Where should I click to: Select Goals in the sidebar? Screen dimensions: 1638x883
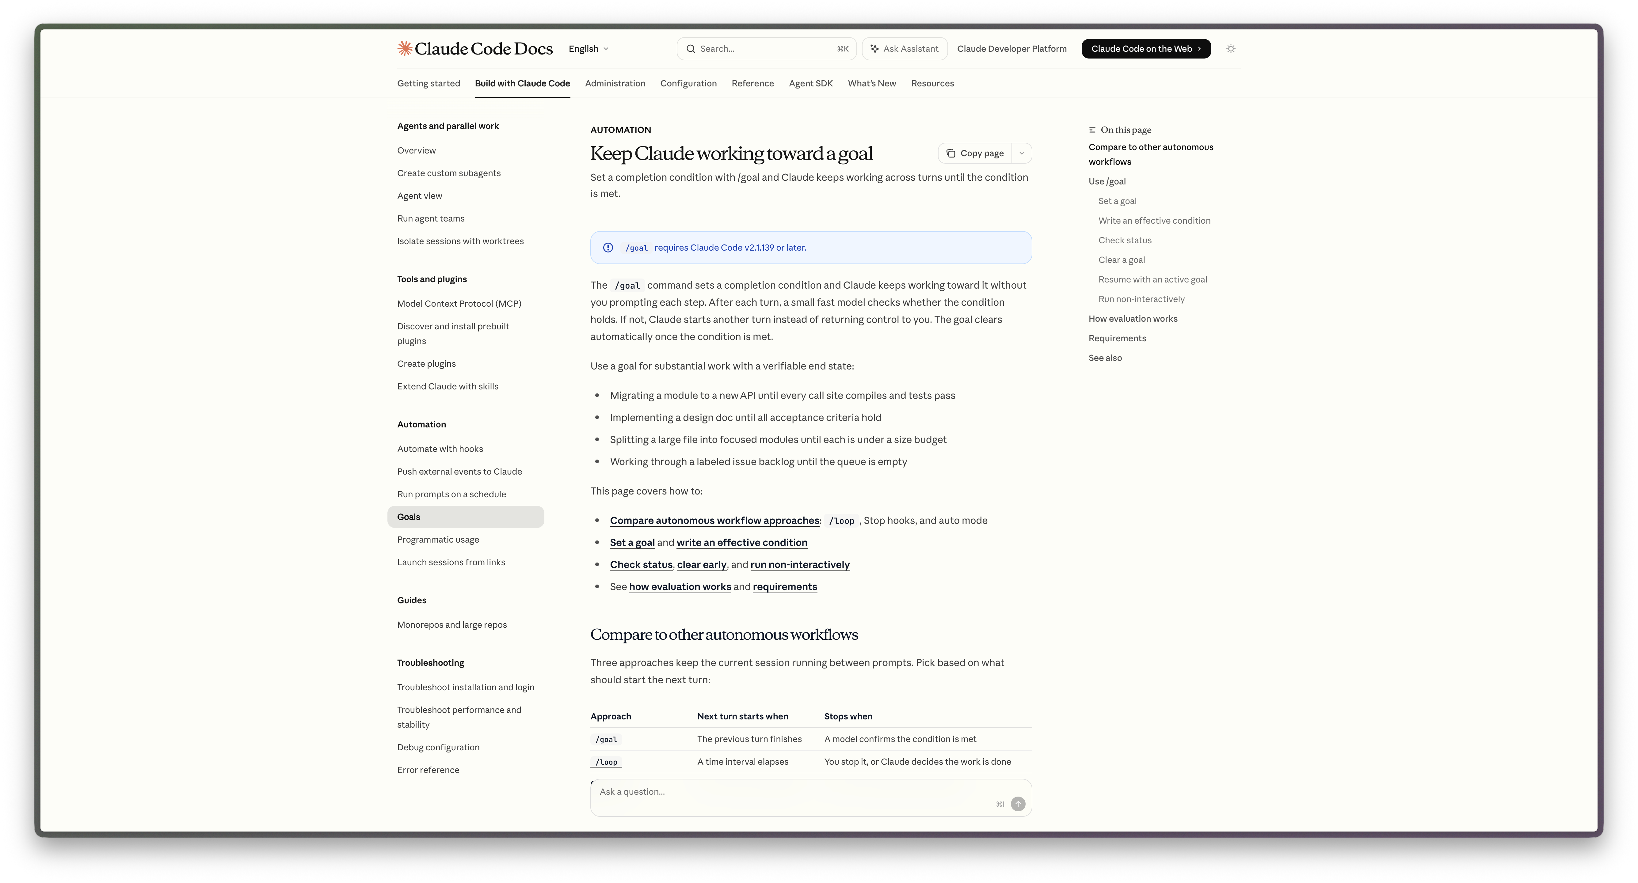pos(466,517)
